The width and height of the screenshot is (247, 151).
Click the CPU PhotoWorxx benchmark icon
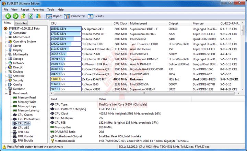click(15, 119)
